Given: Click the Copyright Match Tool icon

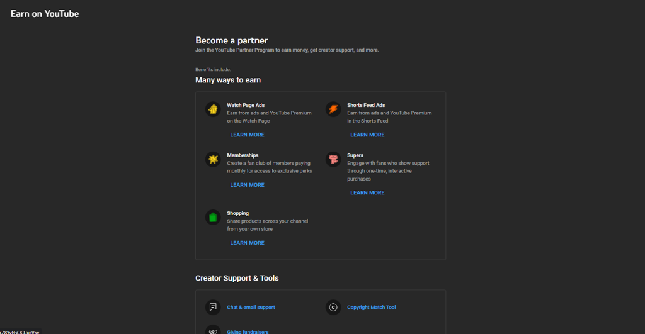Looking at the screenshot, I should pos(333,307).
